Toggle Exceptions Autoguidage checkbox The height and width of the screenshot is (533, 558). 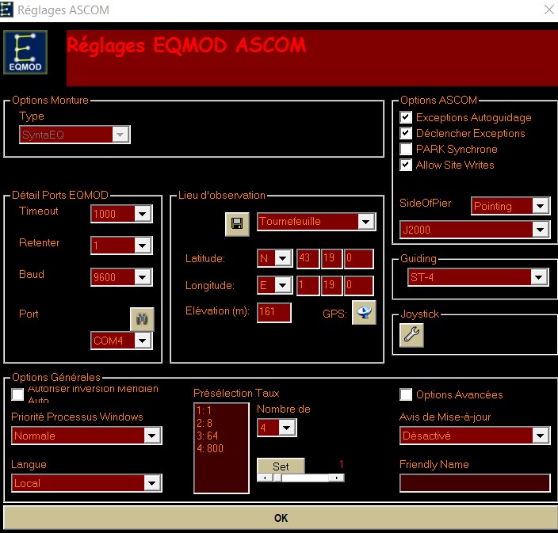pos(406,117)
